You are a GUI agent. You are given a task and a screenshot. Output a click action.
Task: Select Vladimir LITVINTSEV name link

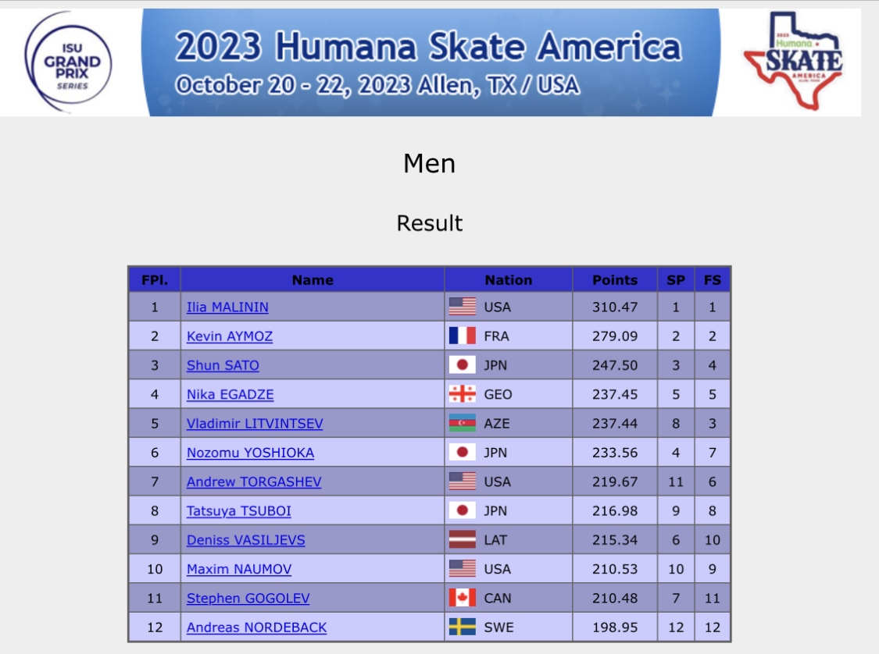(255, 423)
